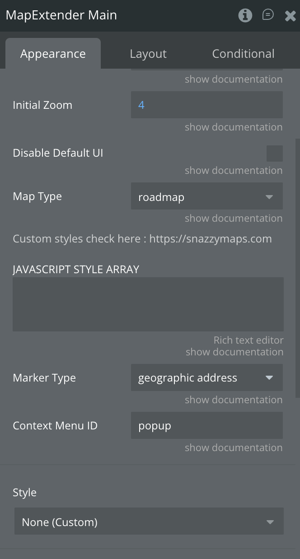Open the Style dropdown

(149, 522)
